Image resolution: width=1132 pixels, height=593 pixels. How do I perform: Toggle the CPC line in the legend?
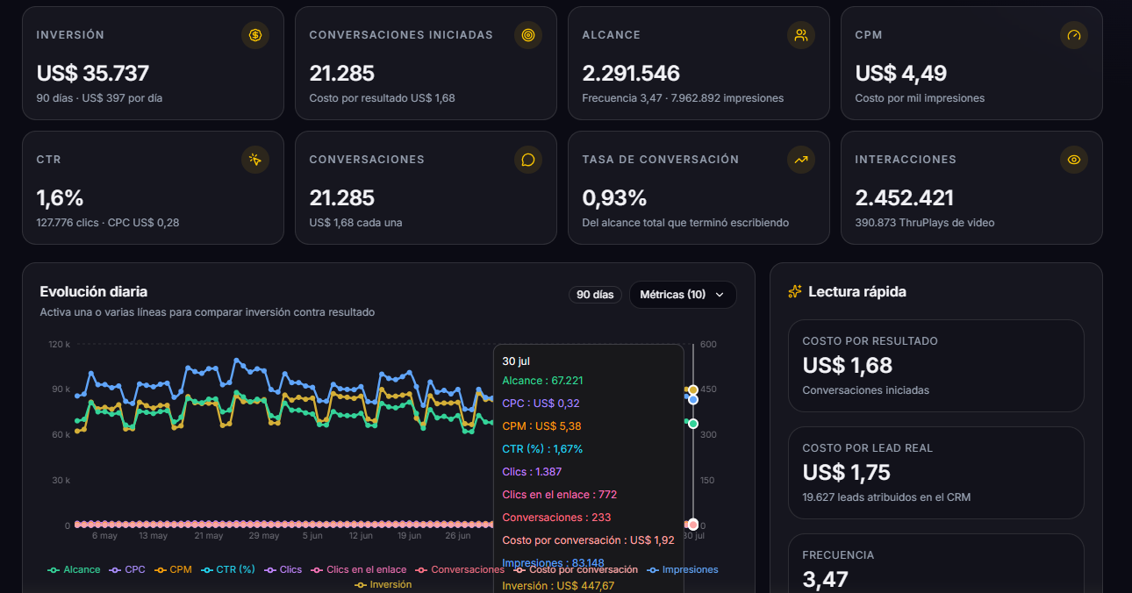[x=127, y=569]
